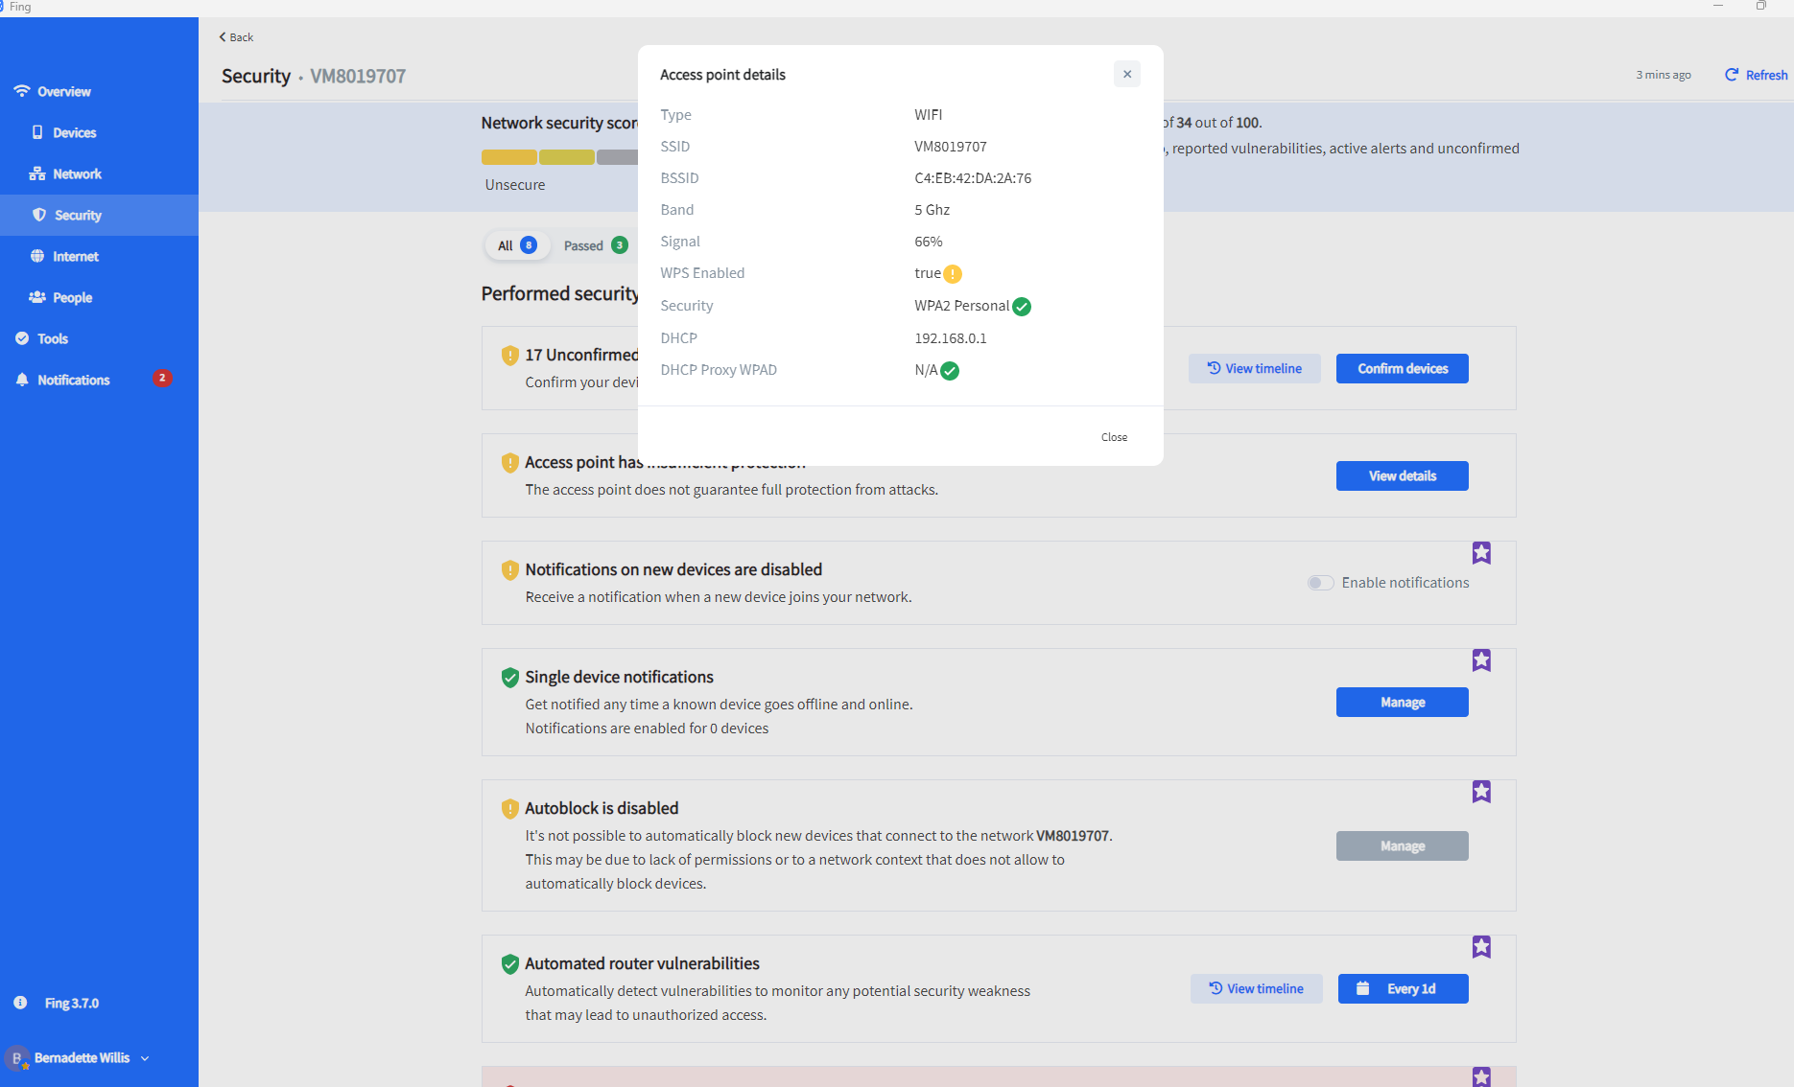Click the network security score bar
The image size is (1794, 1087).
point(559,157)
